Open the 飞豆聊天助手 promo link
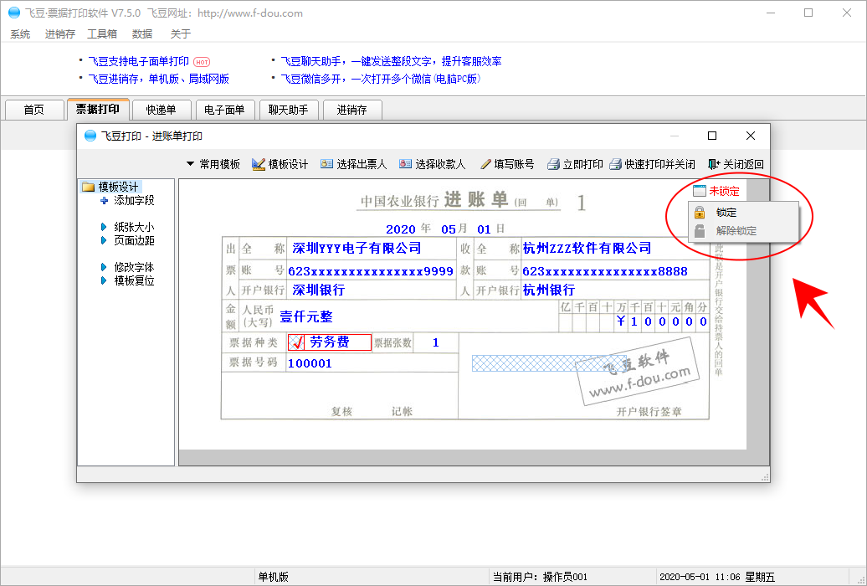The image size is (867, 586). [391, 61]
